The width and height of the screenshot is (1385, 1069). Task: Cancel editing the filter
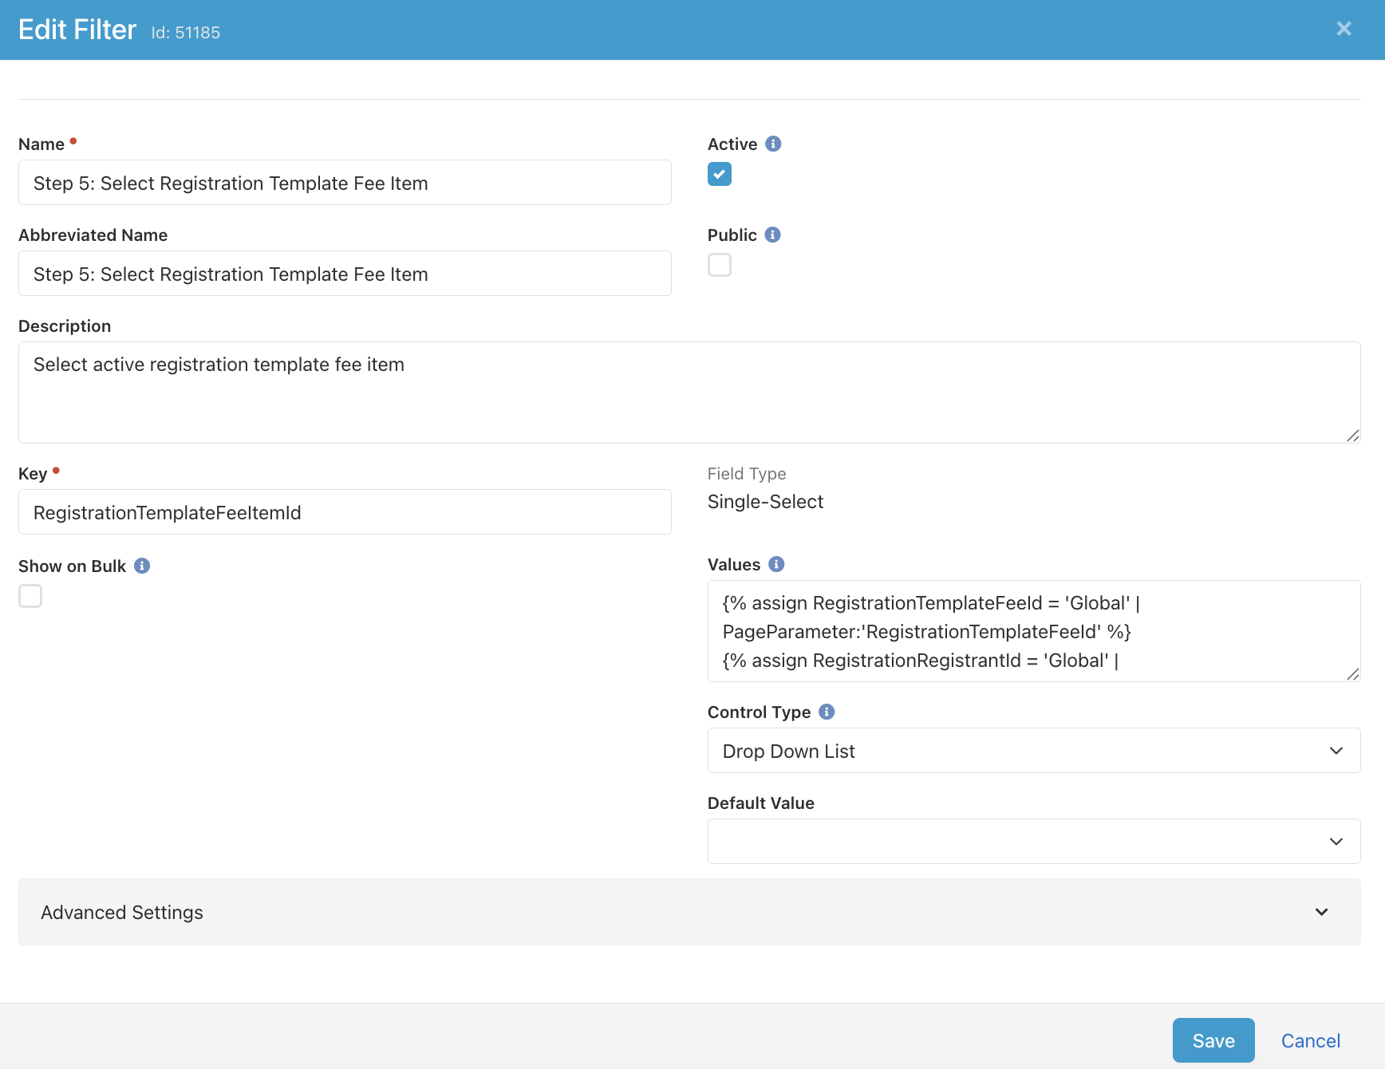click(x=1310, y=1040)
